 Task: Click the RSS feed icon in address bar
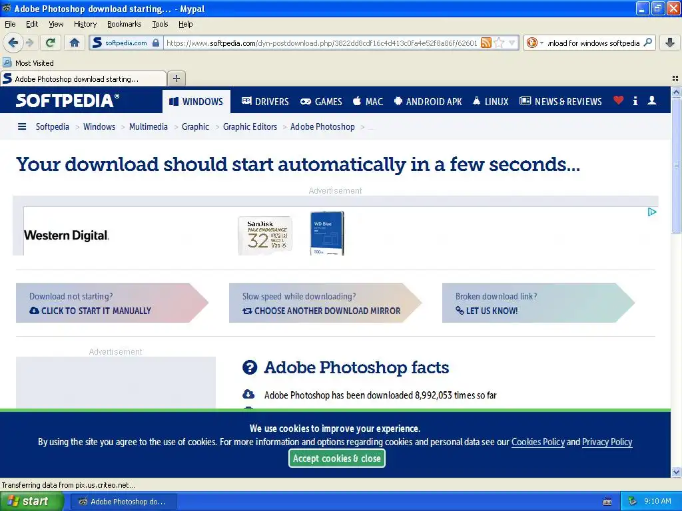(486, 43)
